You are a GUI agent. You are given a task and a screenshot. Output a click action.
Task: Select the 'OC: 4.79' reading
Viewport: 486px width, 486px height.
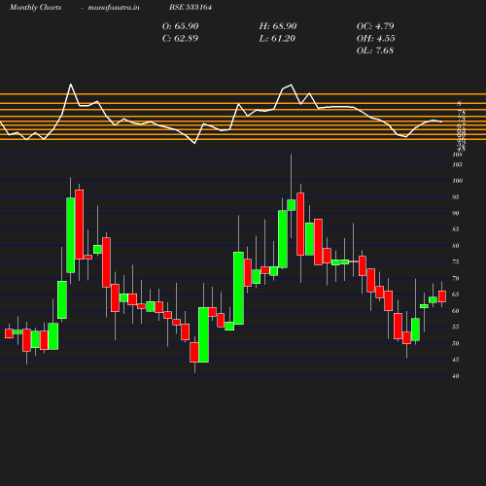(x=375, y=26)
